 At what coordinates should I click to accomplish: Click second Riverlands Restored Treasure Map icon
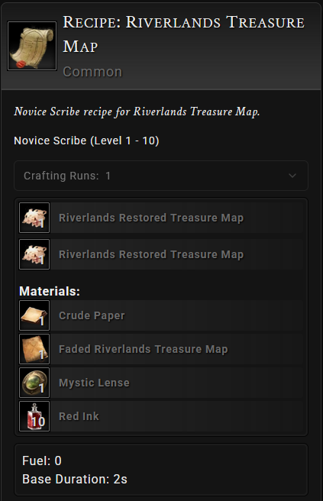[x=34, y=254]
